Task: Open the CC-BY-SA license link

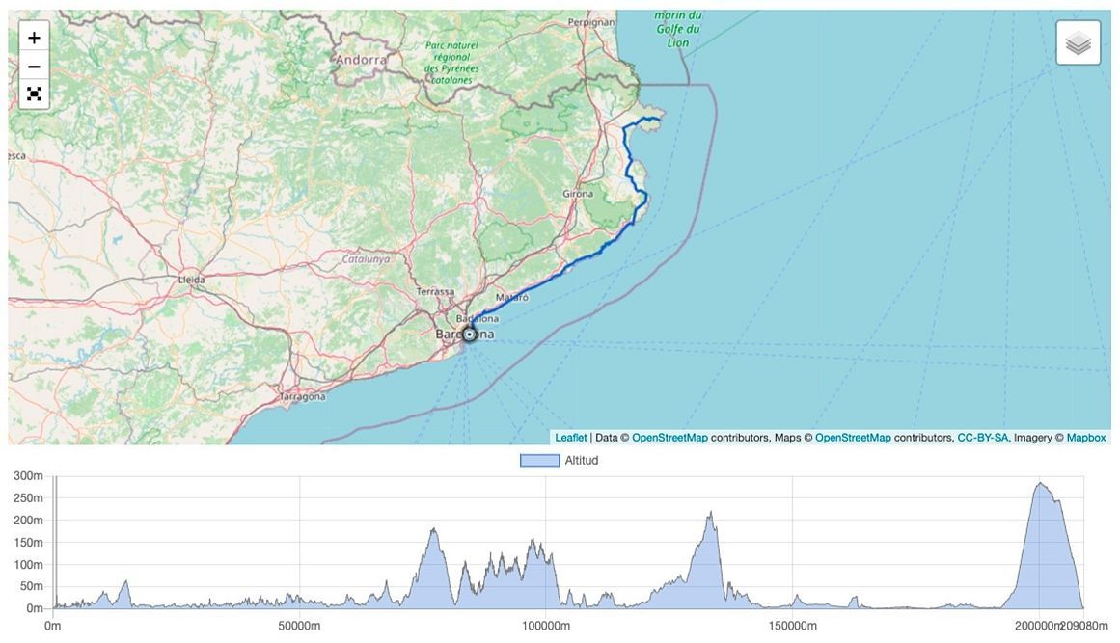Action: [982, 438]
